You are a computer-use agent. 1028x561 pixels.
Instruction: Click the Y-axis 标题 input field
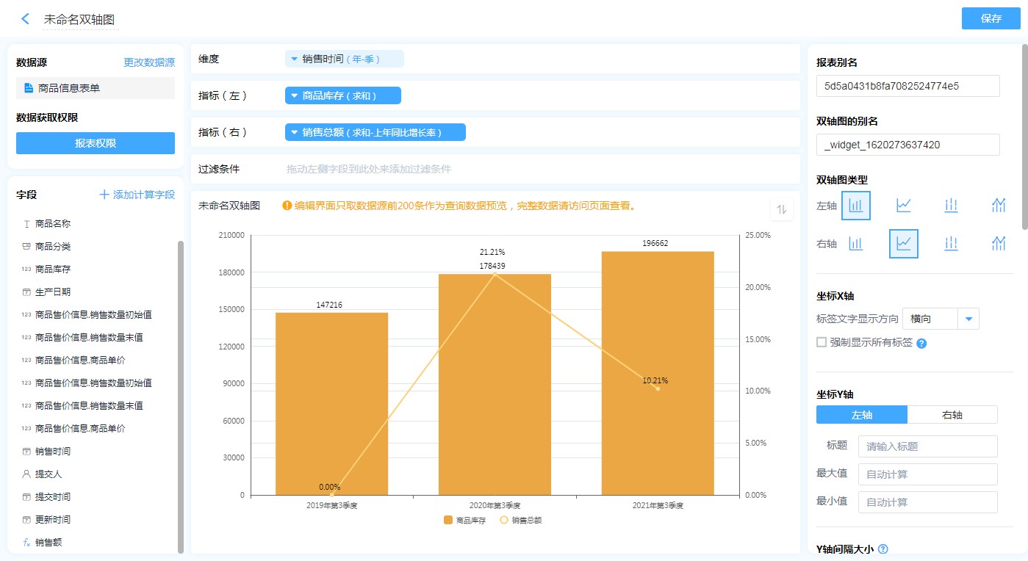(929, 446)
